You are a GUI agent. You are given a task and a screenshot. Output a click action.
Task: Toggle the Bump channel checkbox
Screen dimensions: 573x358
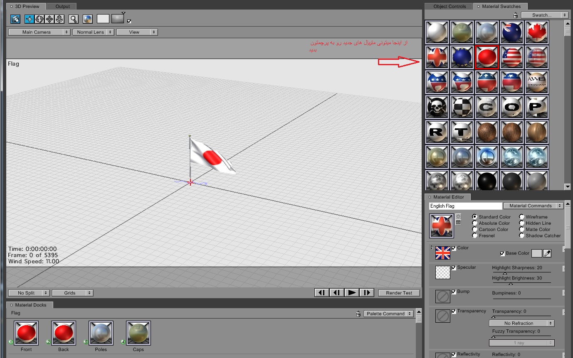click(454, 292)
